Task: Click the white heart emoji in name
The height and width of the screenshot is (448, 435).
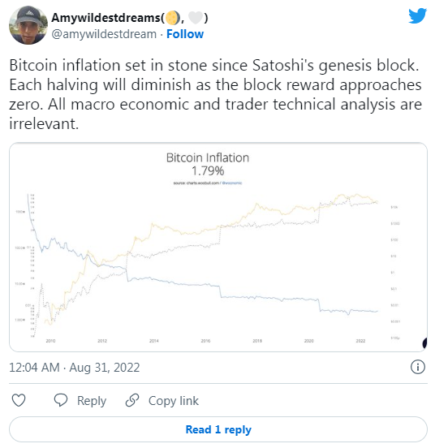Action: (x=196, y=18)
